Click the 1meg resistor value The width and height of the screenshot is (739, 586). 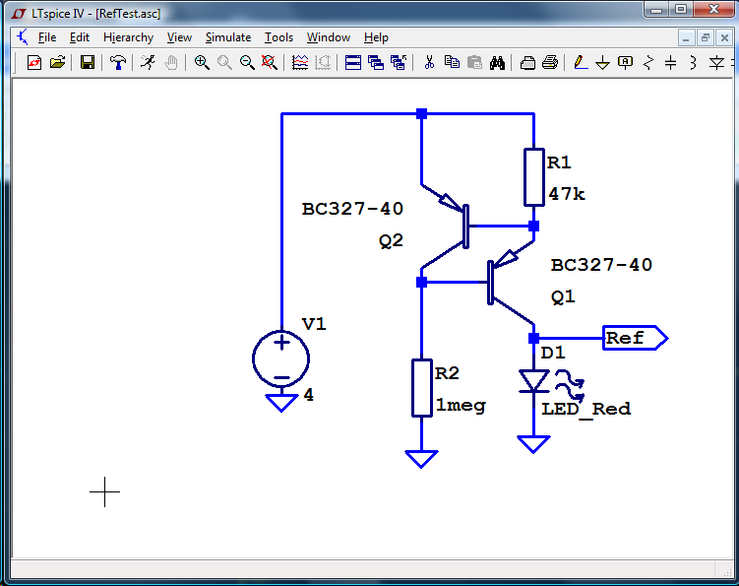point(461,406)
